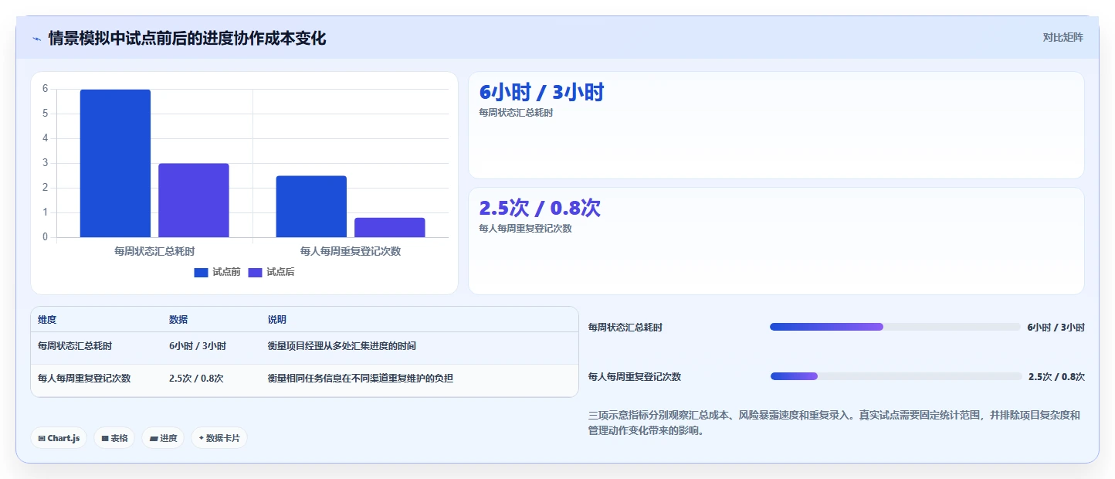1115x479 pixels.
Task: Click the 每人每周重复登记次数 chart axis label
Action: [351, 251]
